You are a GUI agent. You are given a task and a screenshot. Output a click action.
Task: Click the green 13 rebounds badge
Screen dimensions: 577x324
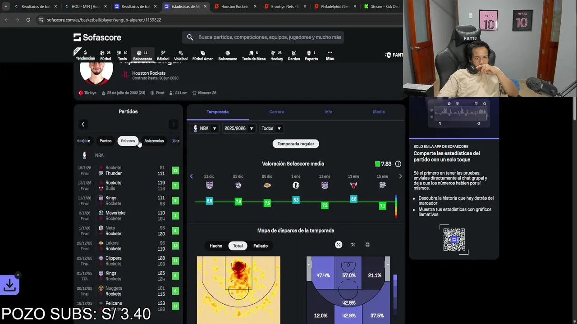(175, 171)
